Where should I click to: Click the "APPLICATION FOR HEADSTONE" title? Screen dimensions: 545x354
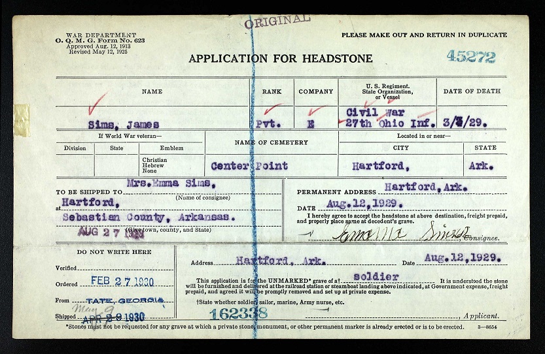coord(280,59)
